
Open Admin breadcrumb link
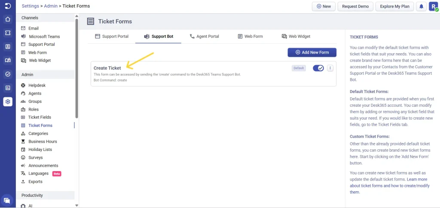tap(51, 6)
